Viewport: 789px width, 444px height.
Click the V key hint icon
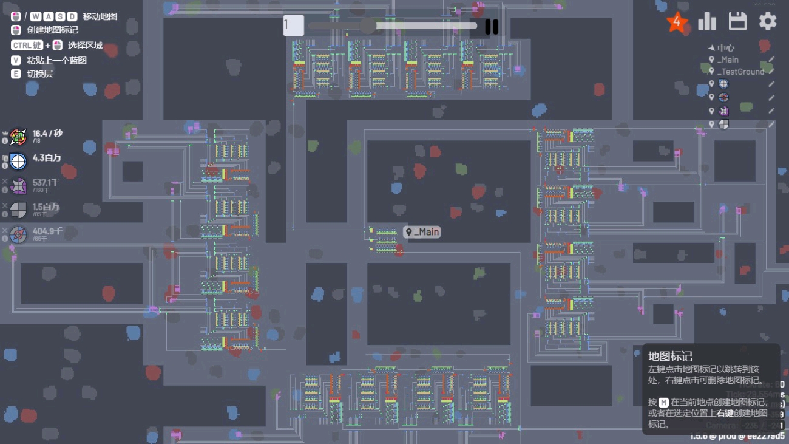pos(16,60)
